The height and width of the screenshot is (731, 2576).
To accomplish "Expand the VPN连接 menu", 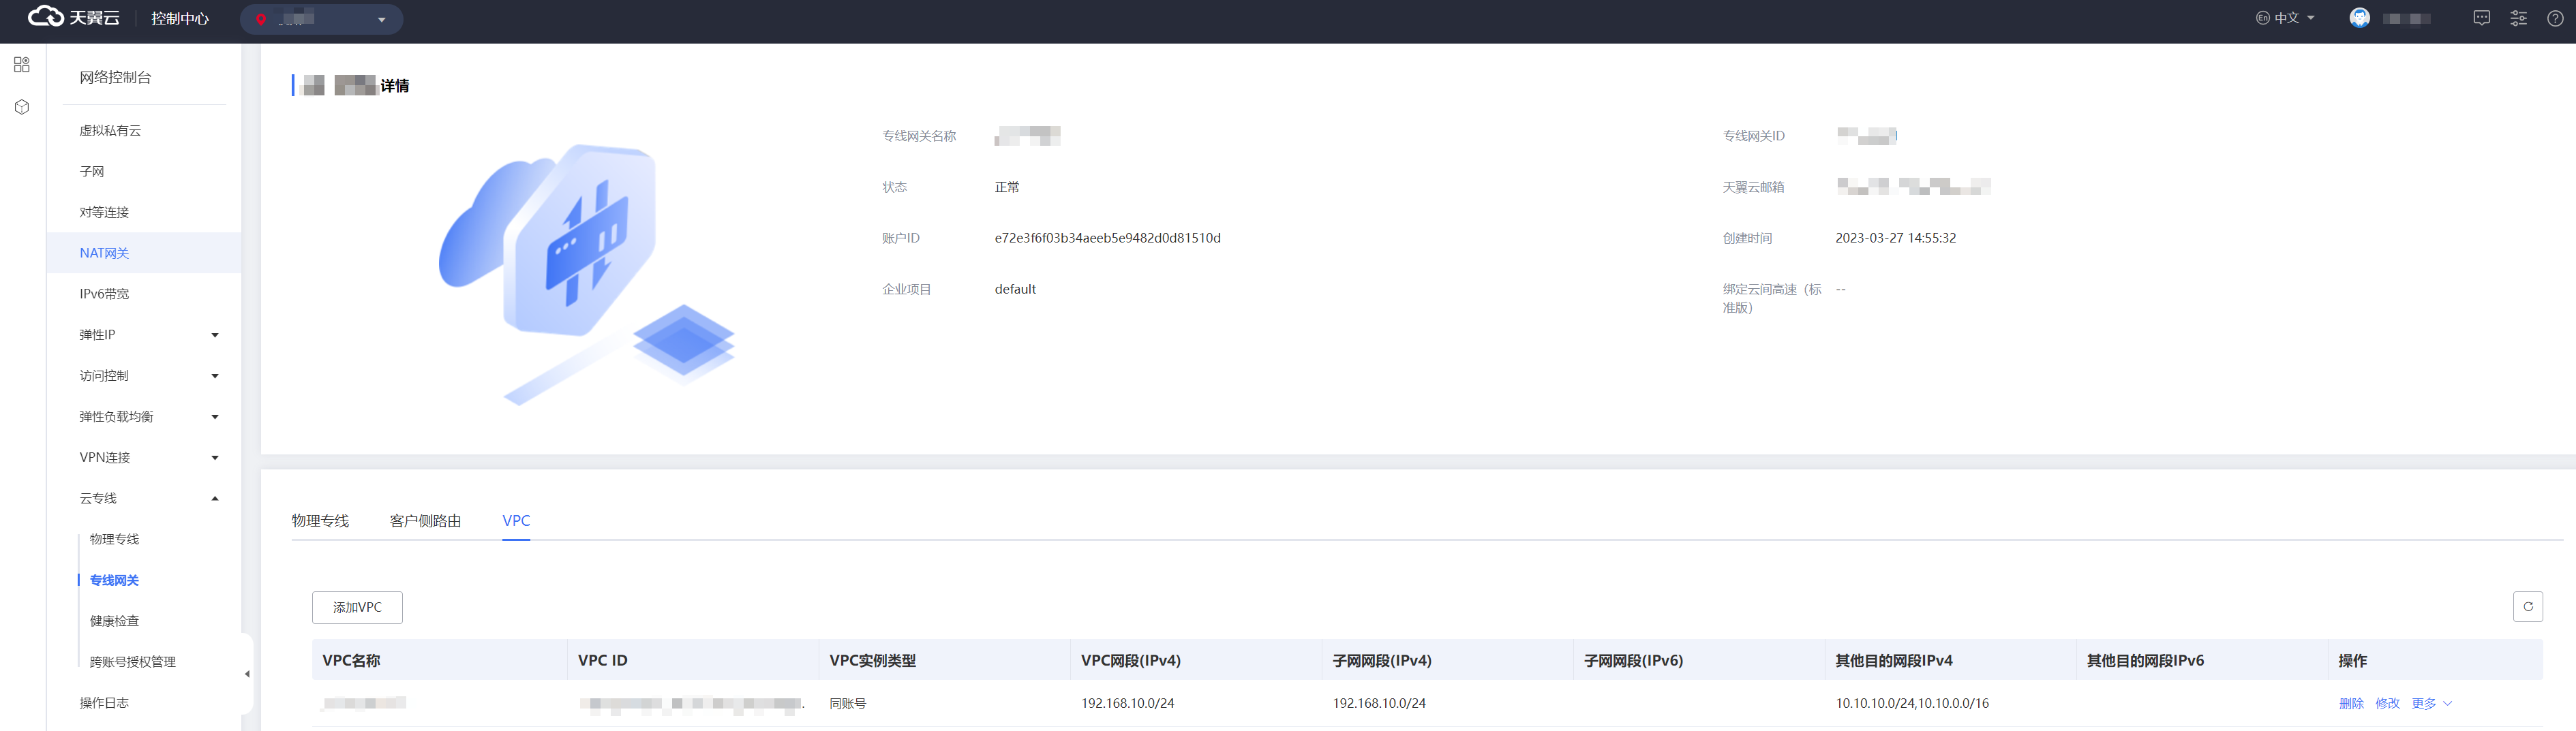I will pyautogui.click(x=215, y=458).
